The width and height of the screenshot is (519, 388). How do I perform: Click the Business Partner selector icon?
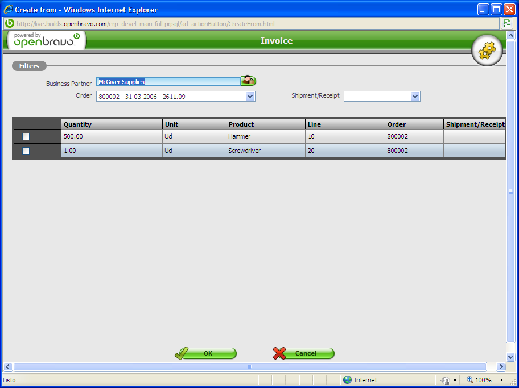pyautogui.click(x=249, y=81)
